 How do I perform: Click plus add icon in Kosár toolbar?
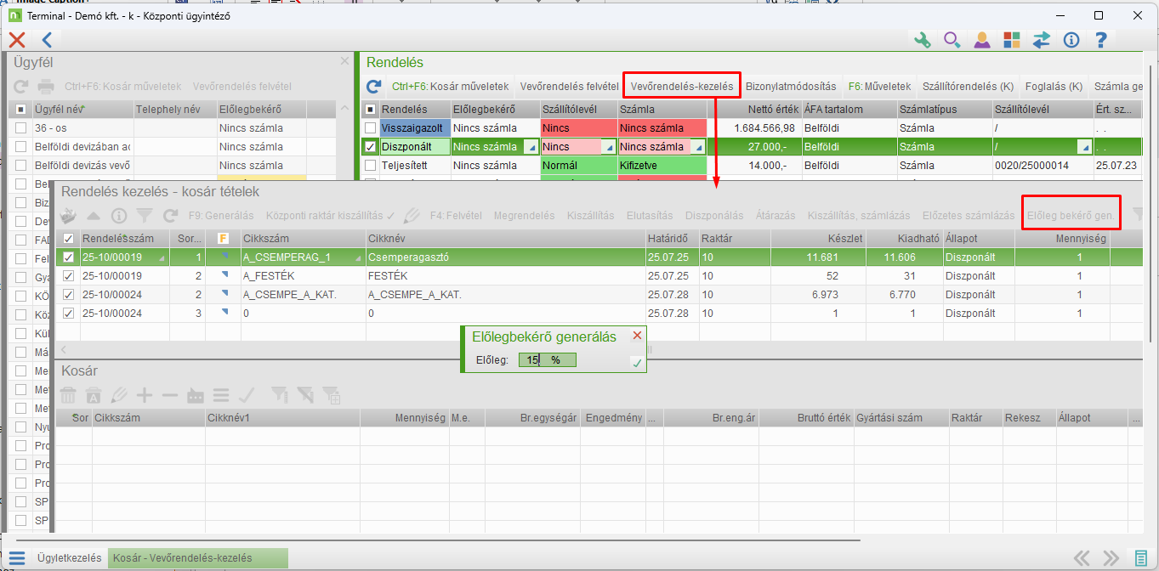click(x=145, y=395)
